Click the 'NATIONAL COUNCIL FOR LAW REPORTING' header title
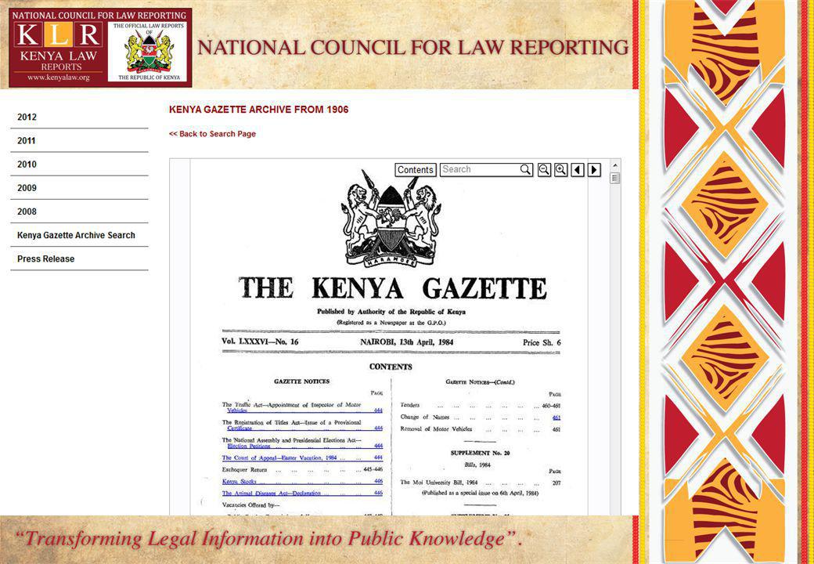814x564 pixels. coord(413,47)
